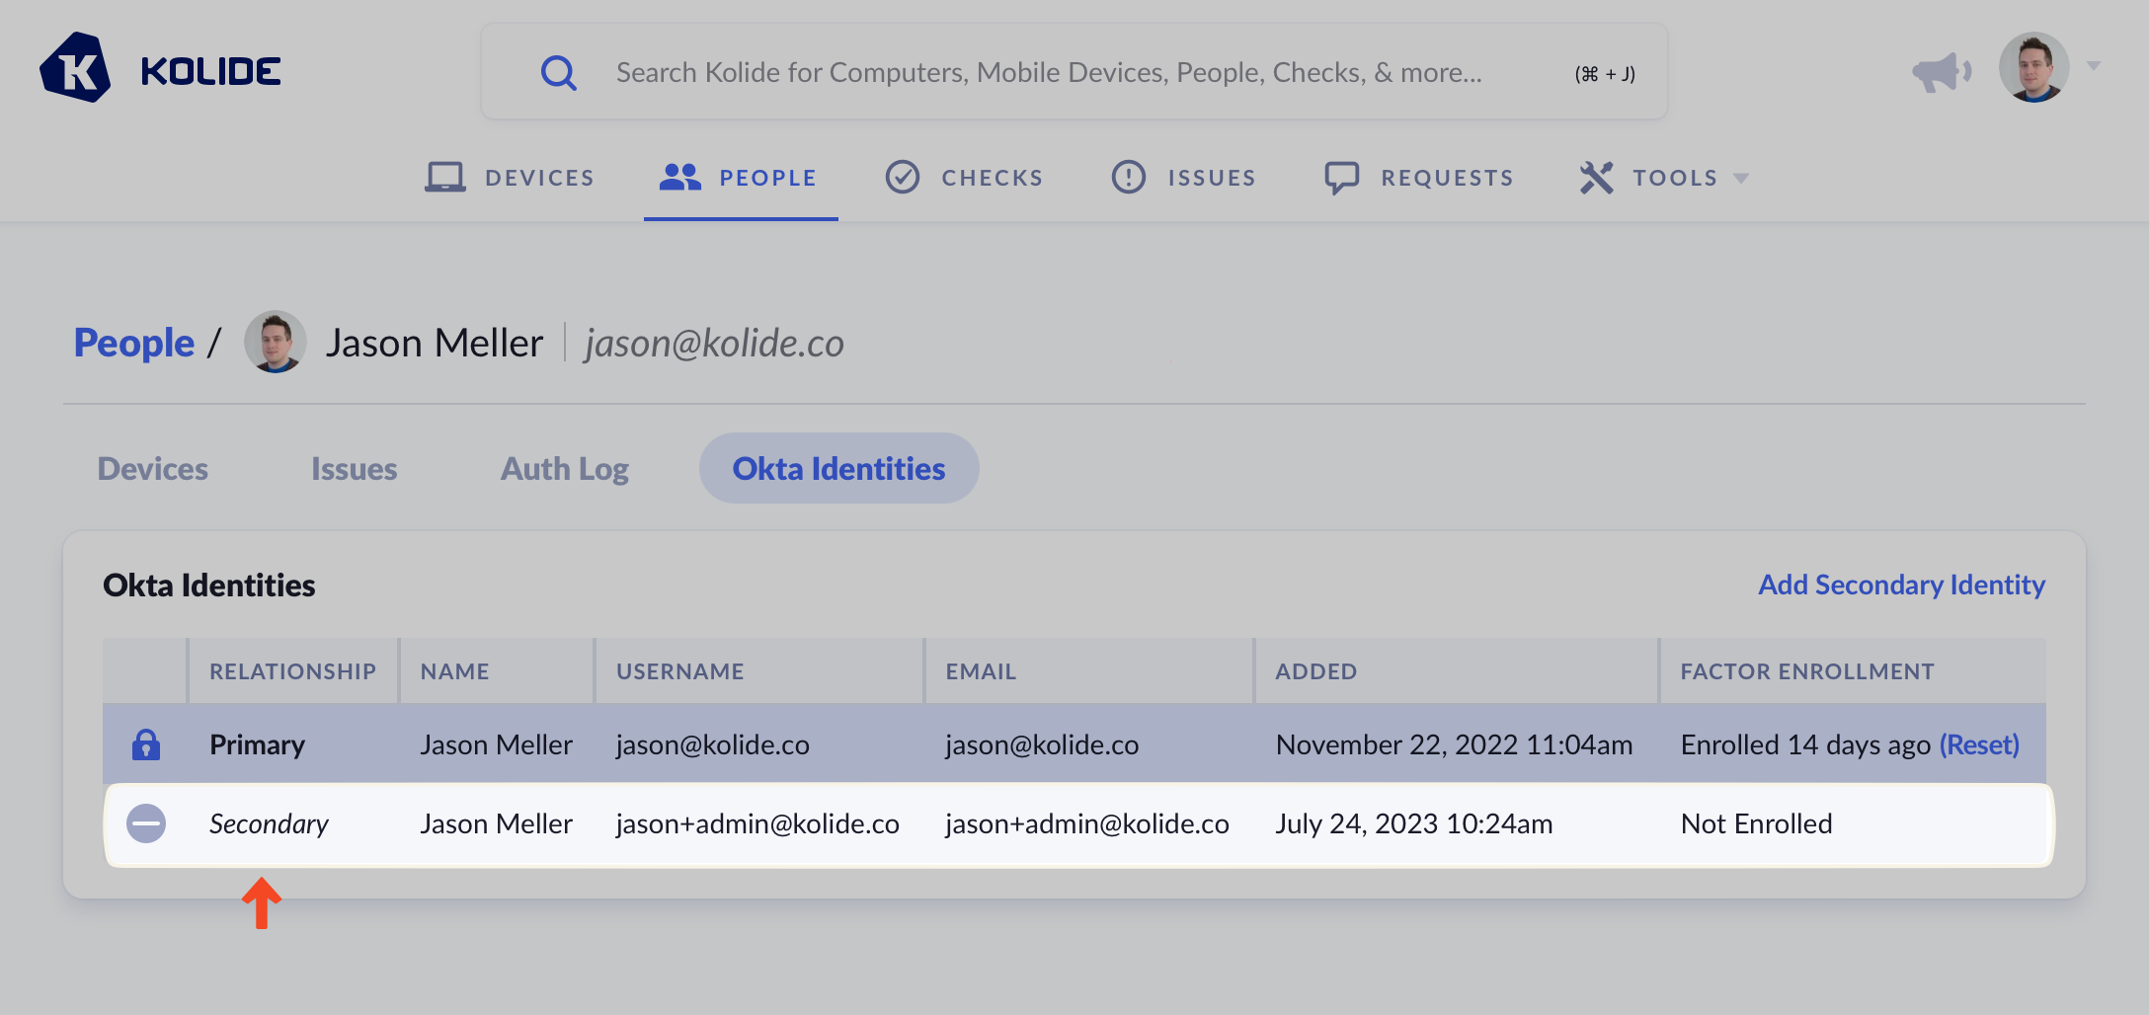Open Issues via exclamation icon
This screenshot has height=1015, width=2149.
(1128, 178)
